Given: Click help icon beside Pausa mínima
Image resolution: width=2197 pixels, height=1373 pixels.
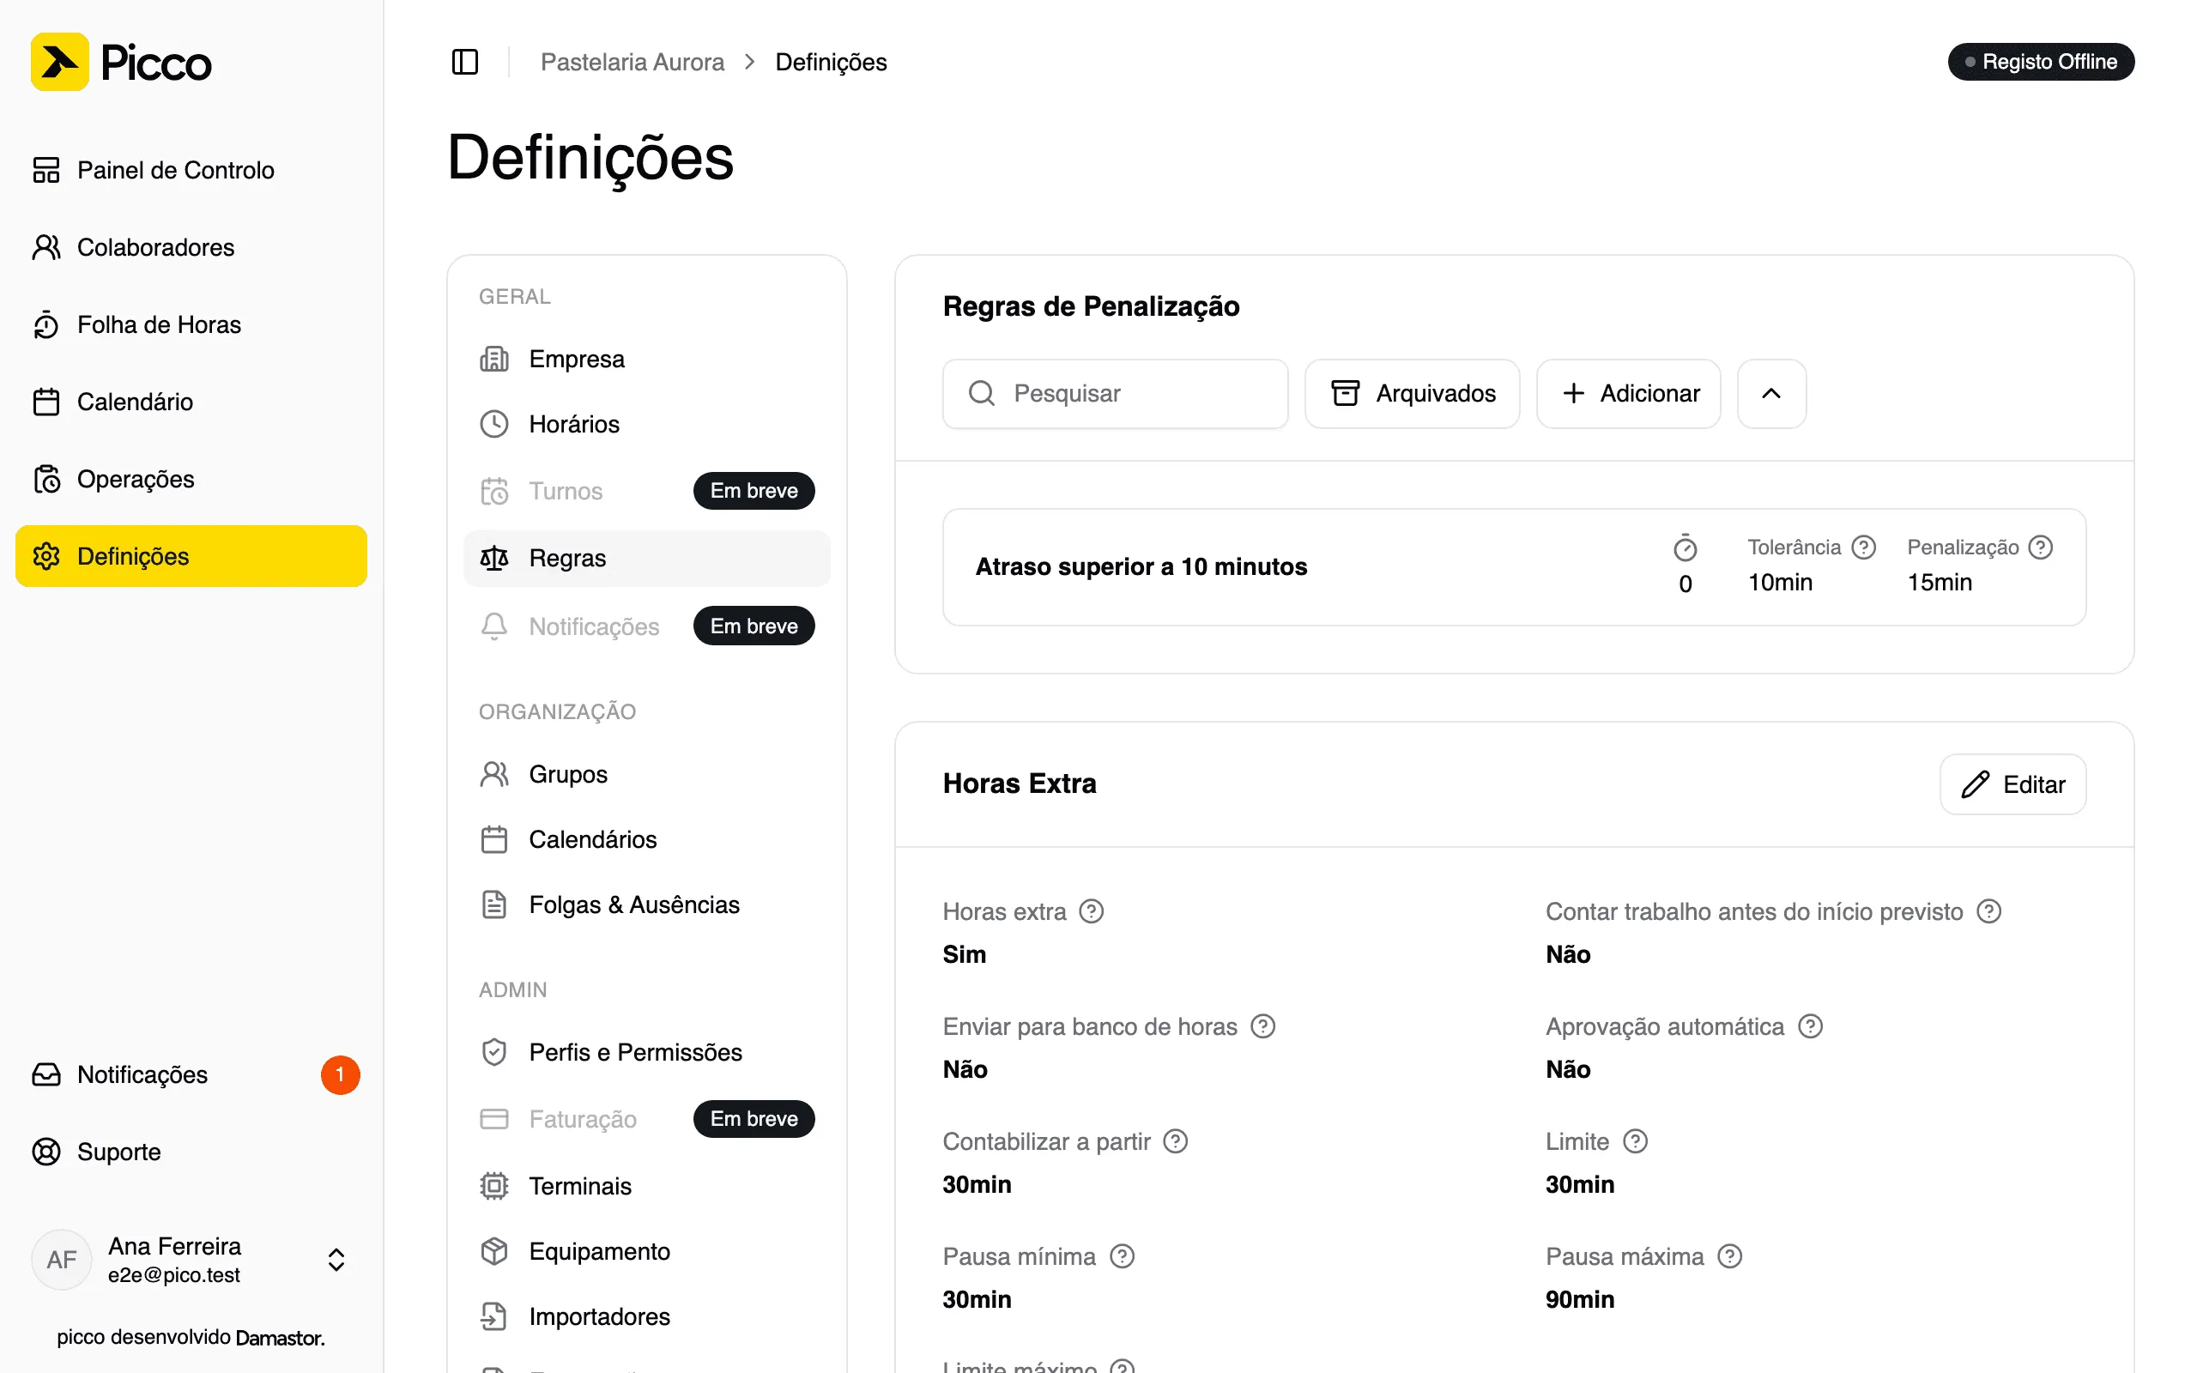Looking at the screenshot, I should [1123, 1255].
